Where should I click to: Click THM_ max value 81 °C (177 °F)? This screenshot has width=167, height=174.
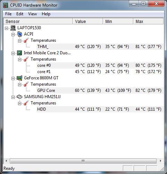[148, 47]
